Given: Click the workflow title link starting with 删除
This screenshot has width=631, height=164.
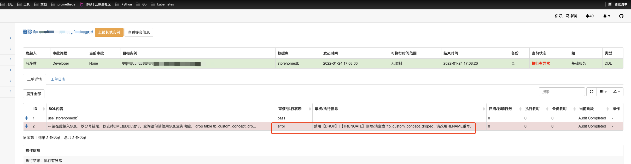Looking at the screenshot, I should click(x=58, y=32).
